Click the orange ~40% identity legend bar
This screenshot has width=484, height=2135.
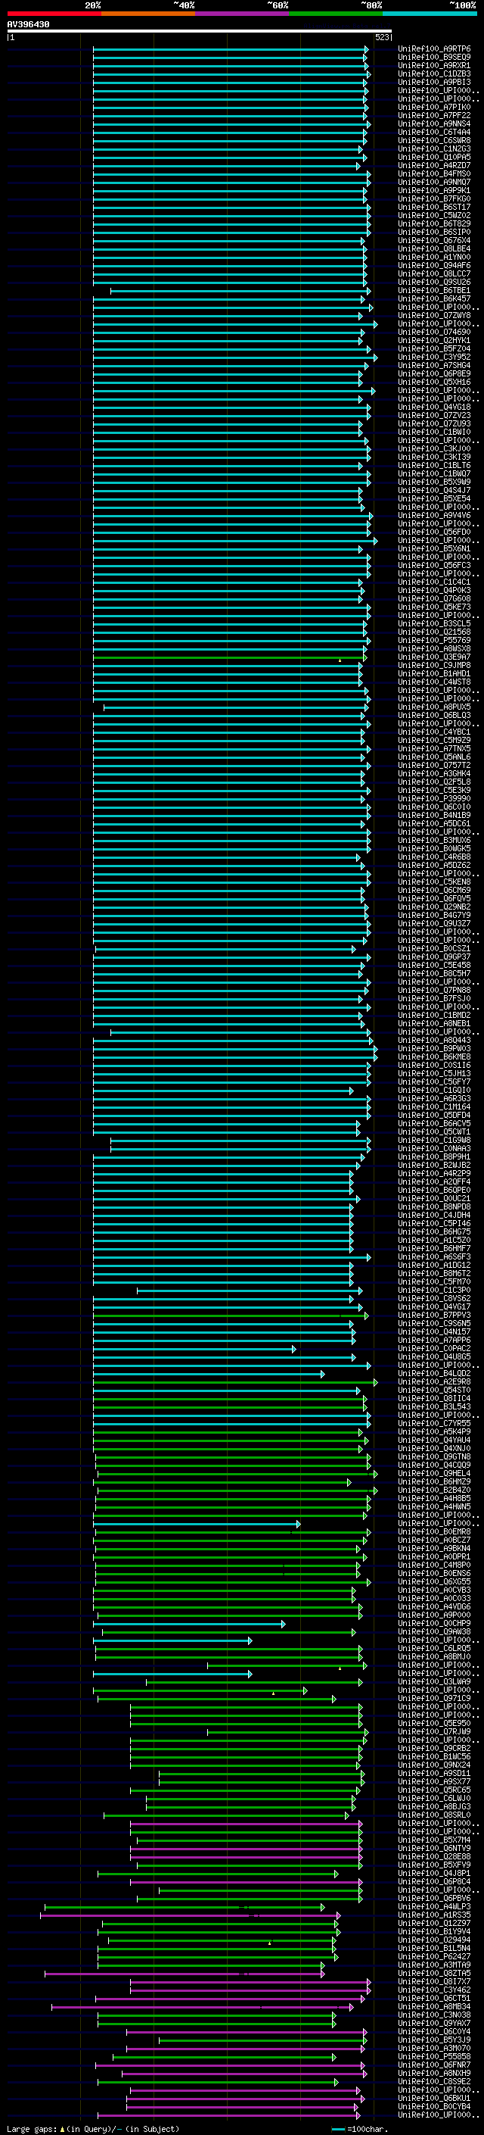(x=148, y=14)
